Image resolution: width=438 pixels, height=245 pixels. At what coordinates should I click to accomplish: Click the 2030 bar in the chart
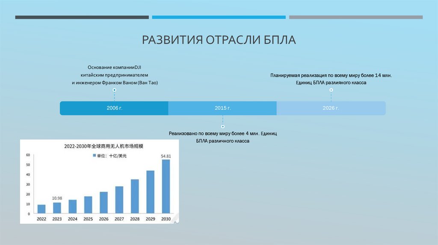pyautogui.click(x=166, y=187)
